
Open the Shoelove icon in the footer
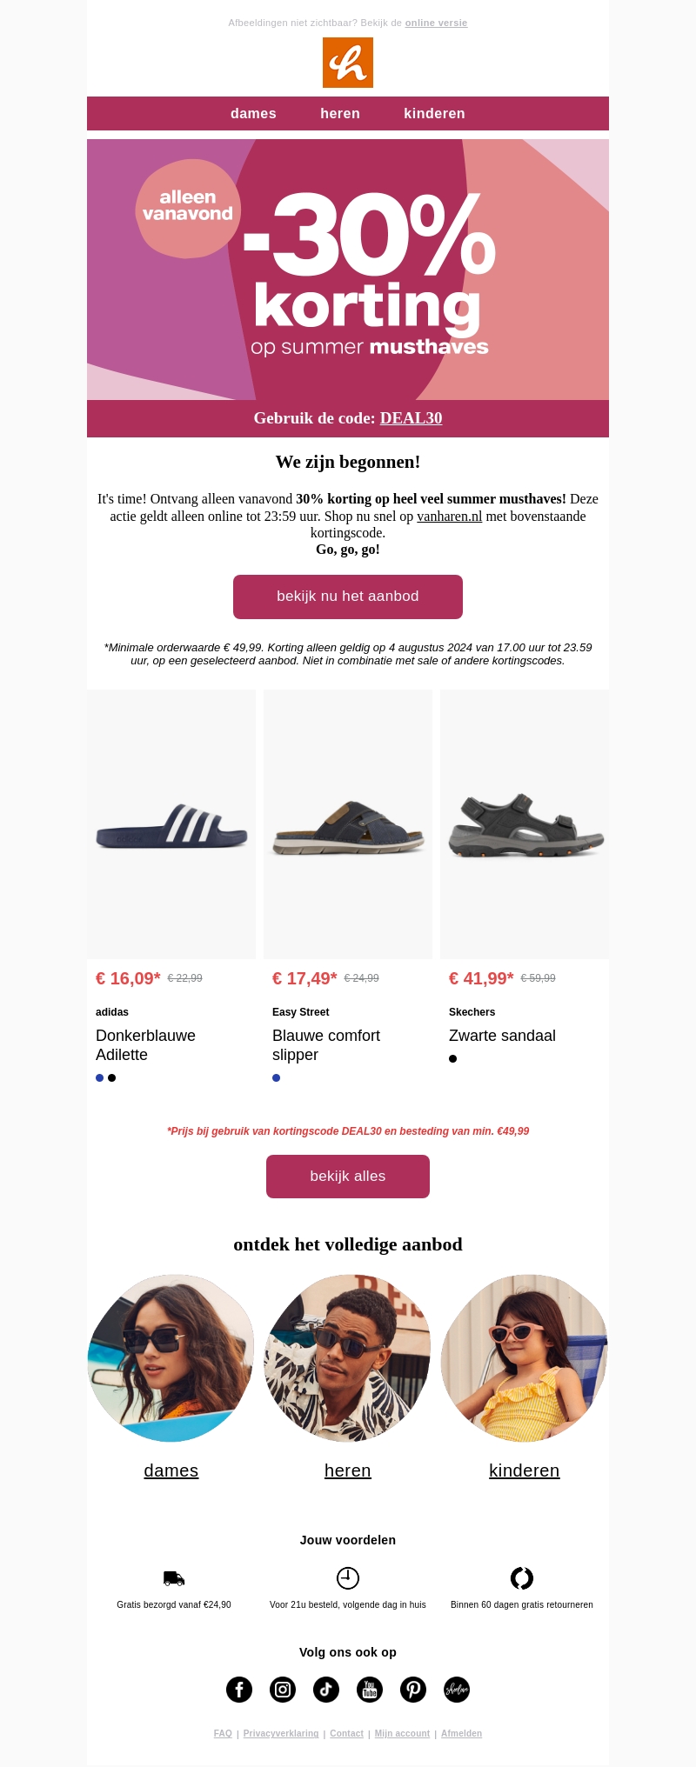[x=457, y=1690]
